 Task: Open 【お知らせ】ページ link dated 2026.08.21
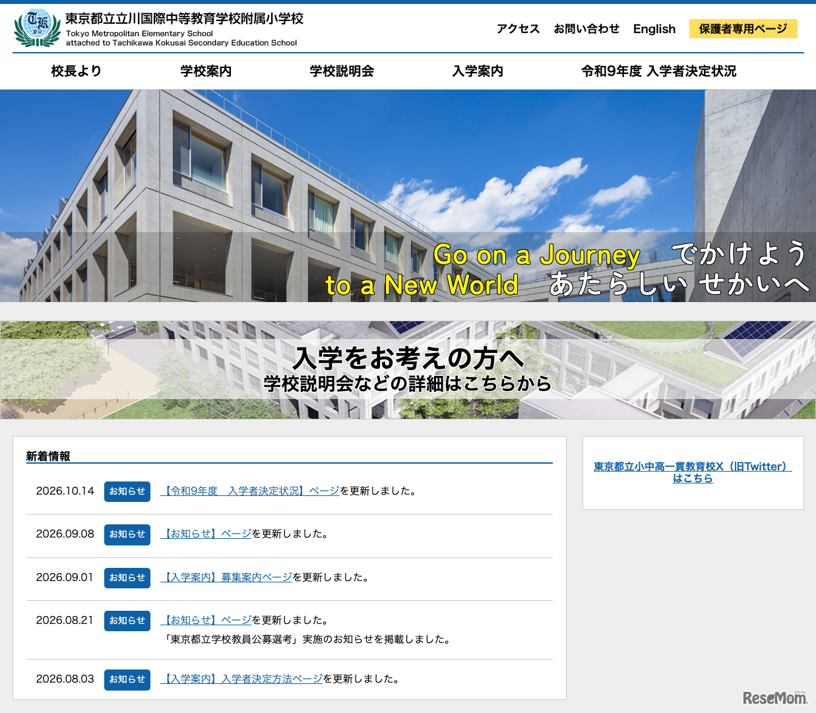[206, 620]
